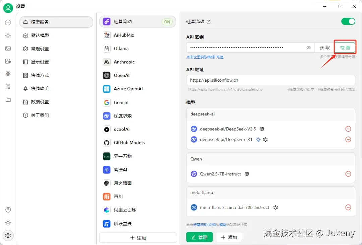Image resolution: width=362 pixels, height=245 pixels.
Task: Open the 硅基流动 文档 link
Action: coord(204,224)
